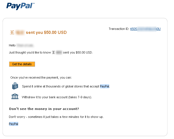
Task: Click the 'Just thought you'd like to know' text
Action: pos(30,52)
